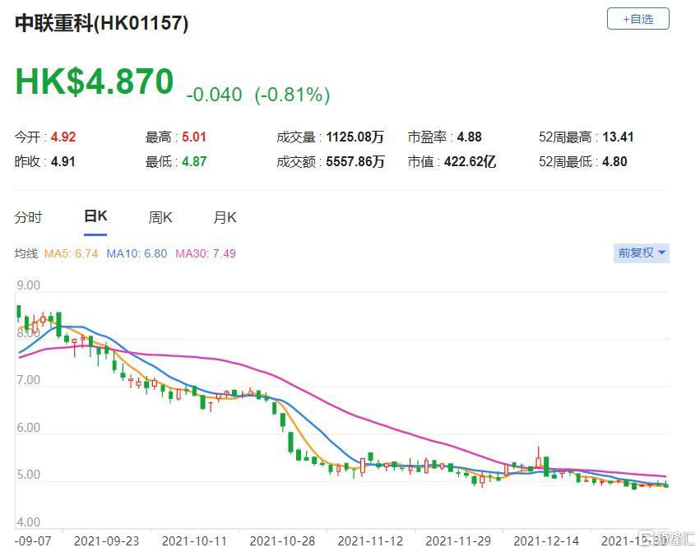Viewport: 700px width, 552px height.
Task: Click the current price HK$4.870
Action: [x=95, y=81]
